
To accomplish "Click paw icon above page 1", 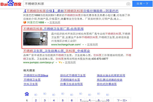I will point(27,94).
